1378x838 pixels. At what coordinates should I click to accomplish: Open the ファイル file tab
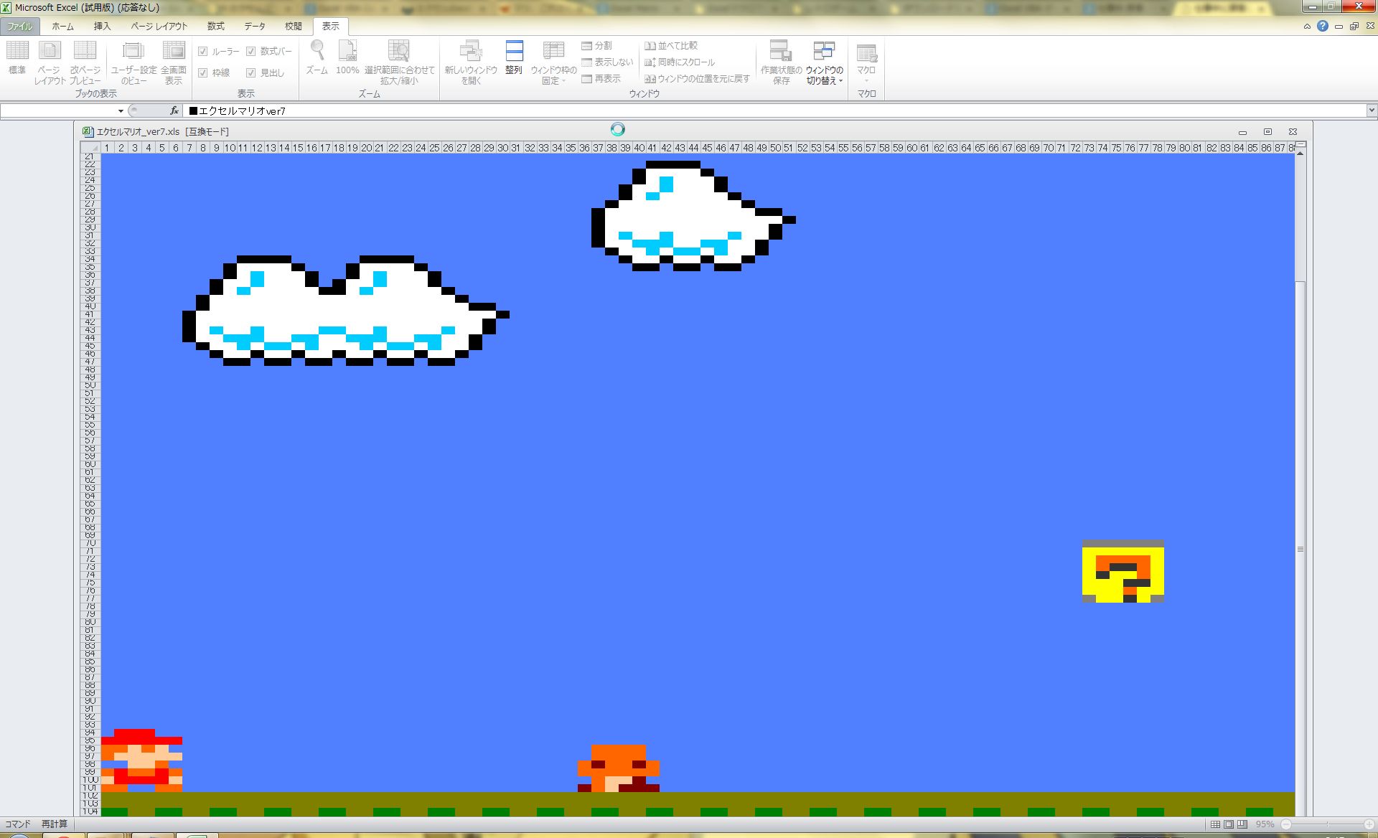click(x=20, y=26)
